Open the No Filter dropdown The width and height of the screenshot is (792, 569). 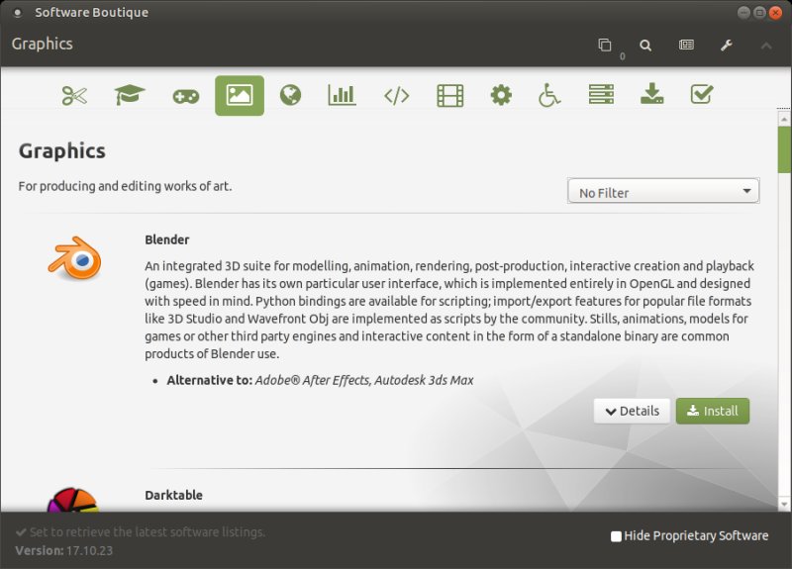click(x=663, y=191)
